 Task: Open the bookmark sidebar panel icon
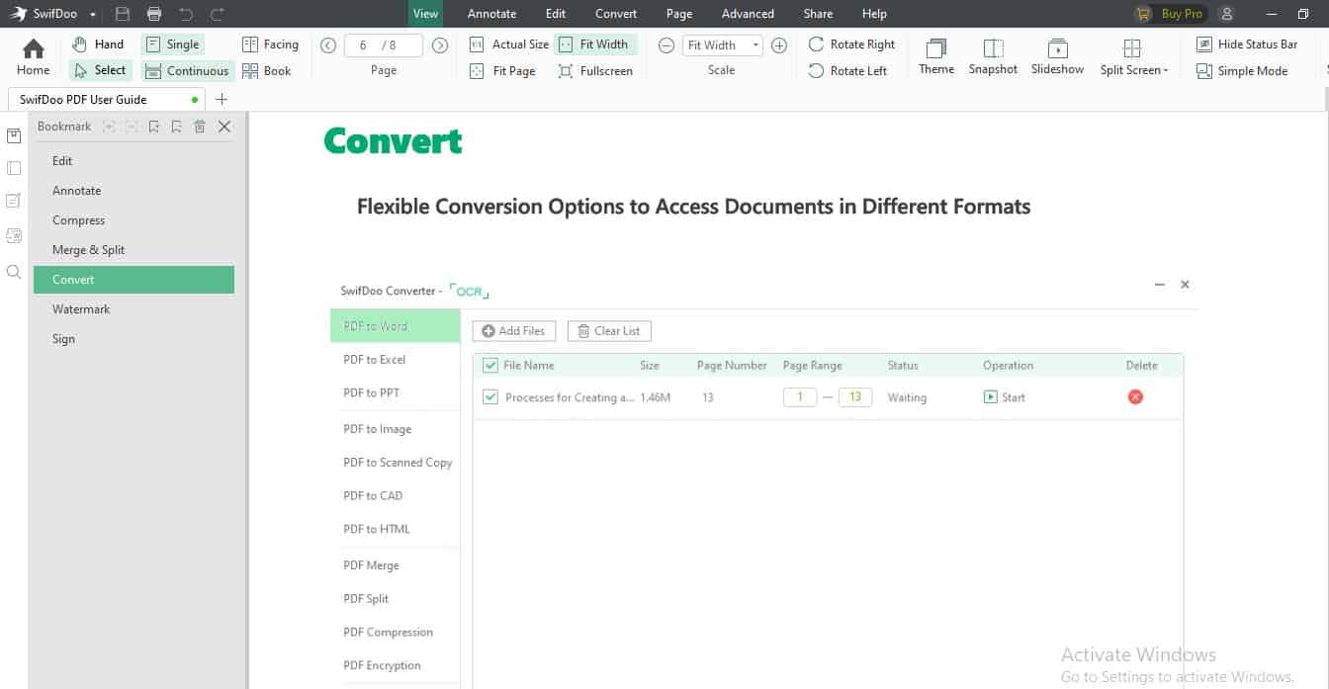coord(14,135)
